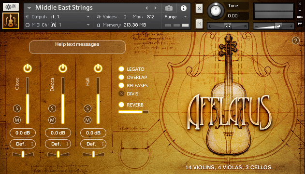Screen dimensions: 305x174
Task: Click the Help text messages box
Action: 77,47
